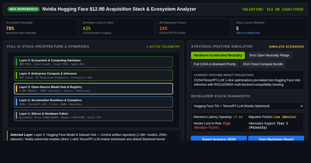Click the Strategic Posture Simulator heading

tap(222, 47)
